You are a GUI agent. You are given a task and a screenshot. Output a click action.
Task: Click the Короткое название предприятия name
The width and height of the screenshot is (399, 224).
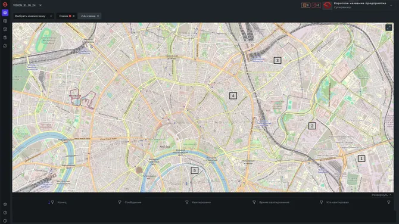coord(360,4)
